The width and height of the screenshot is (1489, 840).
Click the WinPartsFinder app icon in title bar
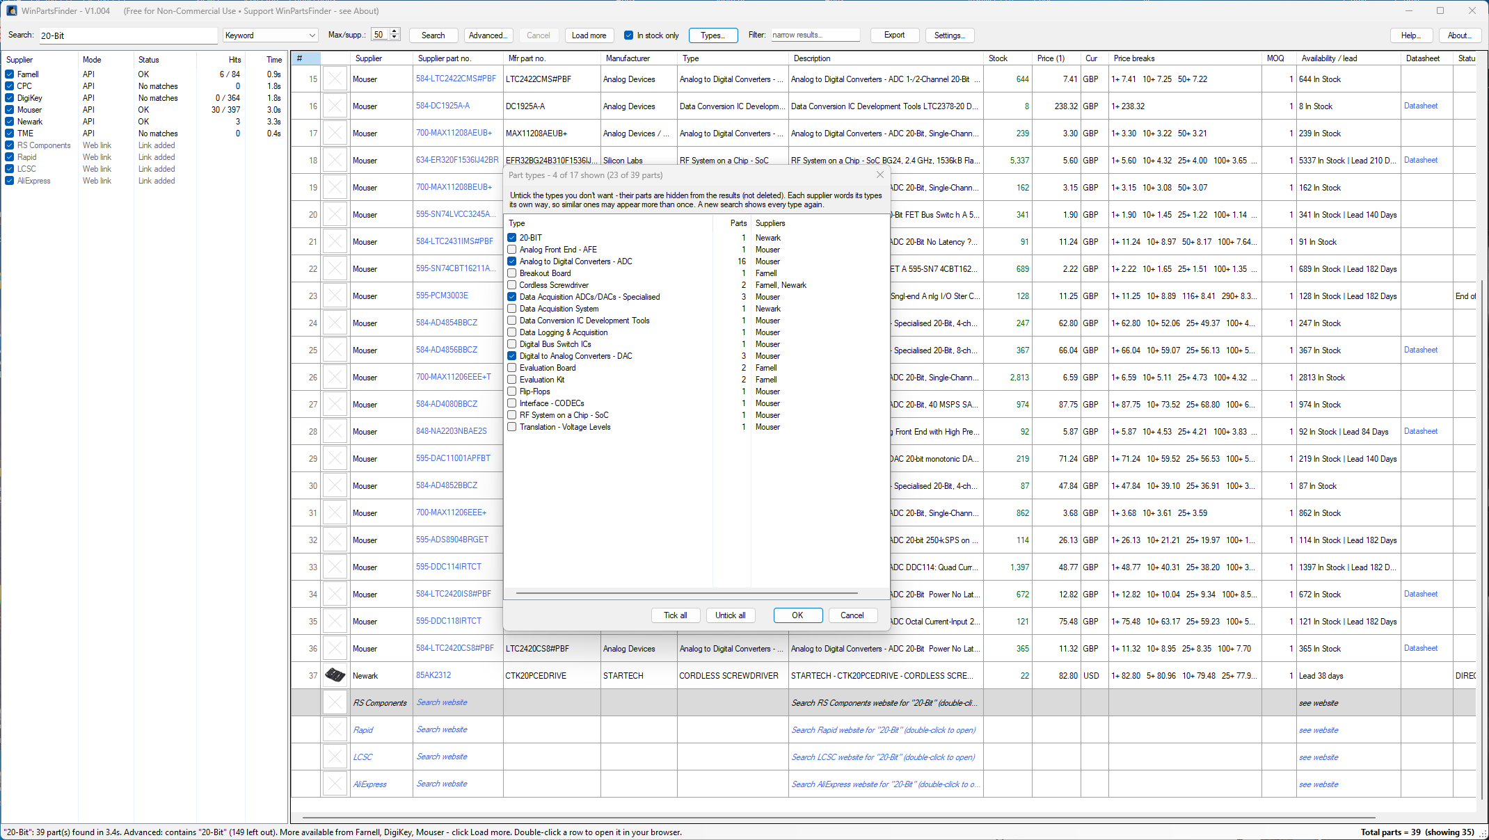(12, 10)
